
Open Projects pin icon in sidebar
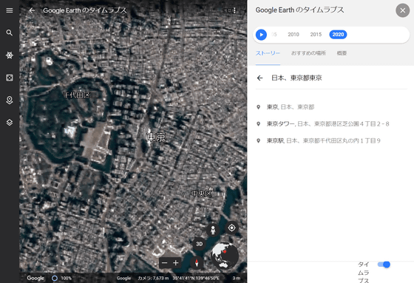10,100
